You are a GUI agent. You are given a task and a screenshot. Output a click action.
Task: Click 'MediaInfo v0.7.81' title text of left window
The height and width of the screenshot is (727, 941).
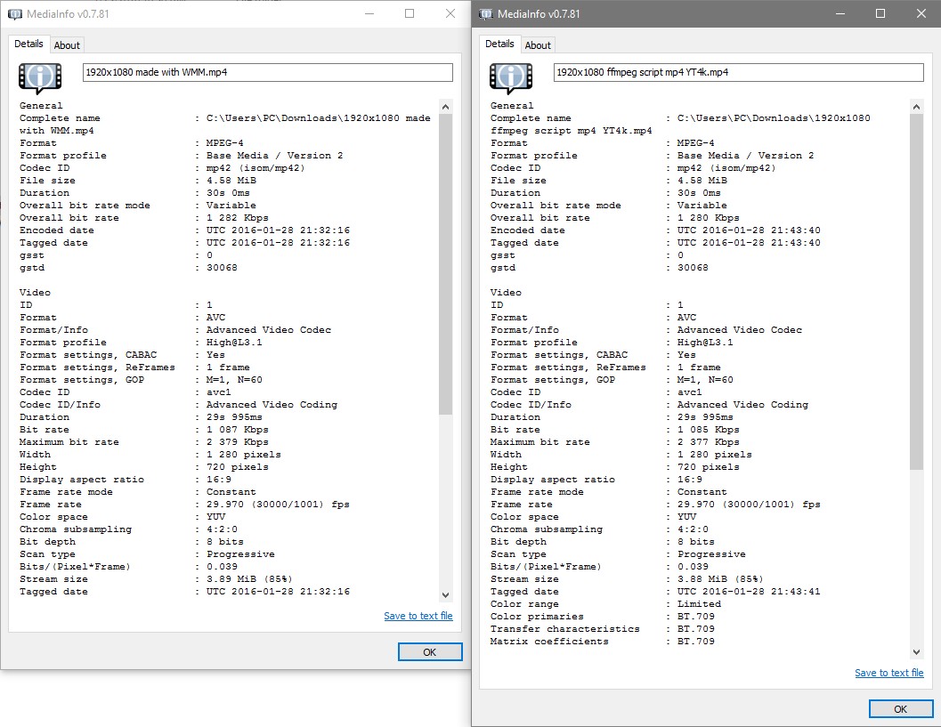68,14
